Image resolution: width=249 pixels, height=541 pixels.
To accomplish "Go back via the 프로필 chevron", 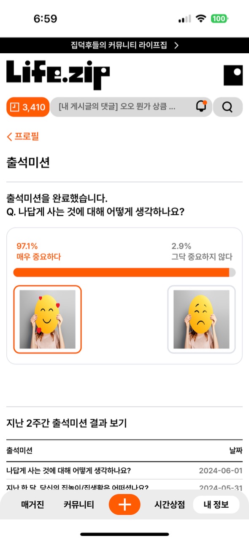I will [x=23, y=136].
